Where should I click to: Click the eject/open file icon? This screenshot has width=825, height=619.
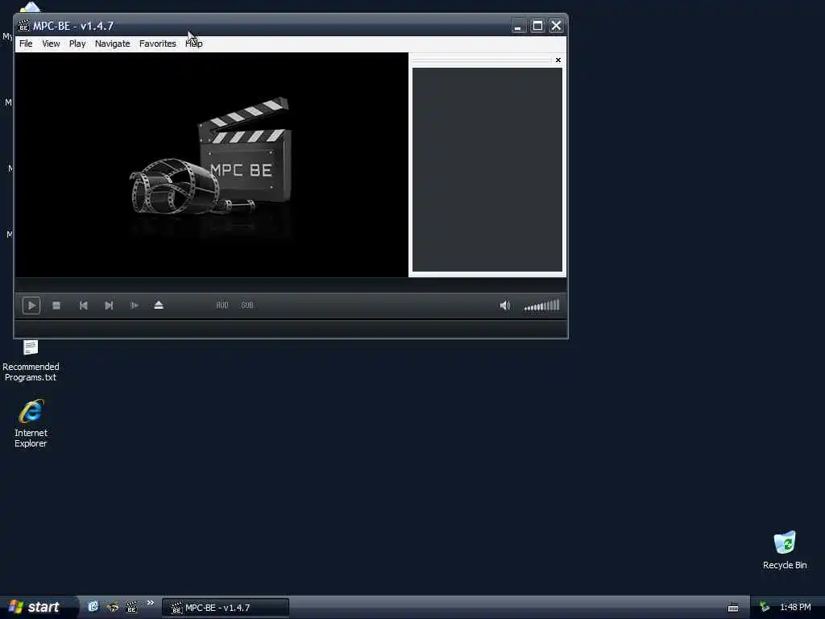tap(159, 305)
